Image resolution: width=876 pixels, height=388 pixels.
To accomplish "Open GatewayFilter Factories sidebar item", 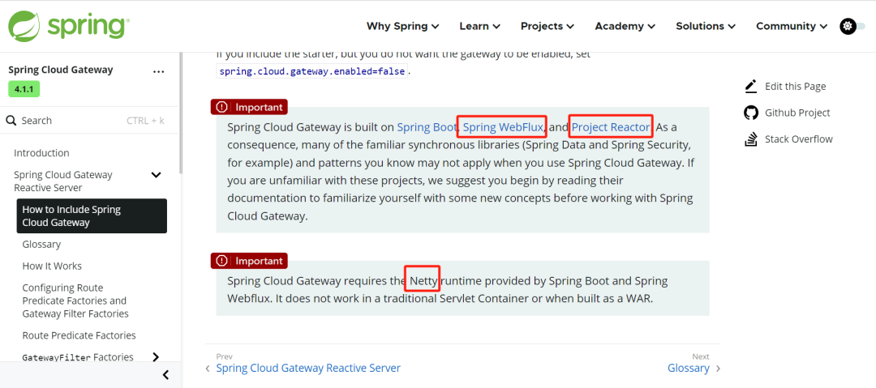I will 78,357.
